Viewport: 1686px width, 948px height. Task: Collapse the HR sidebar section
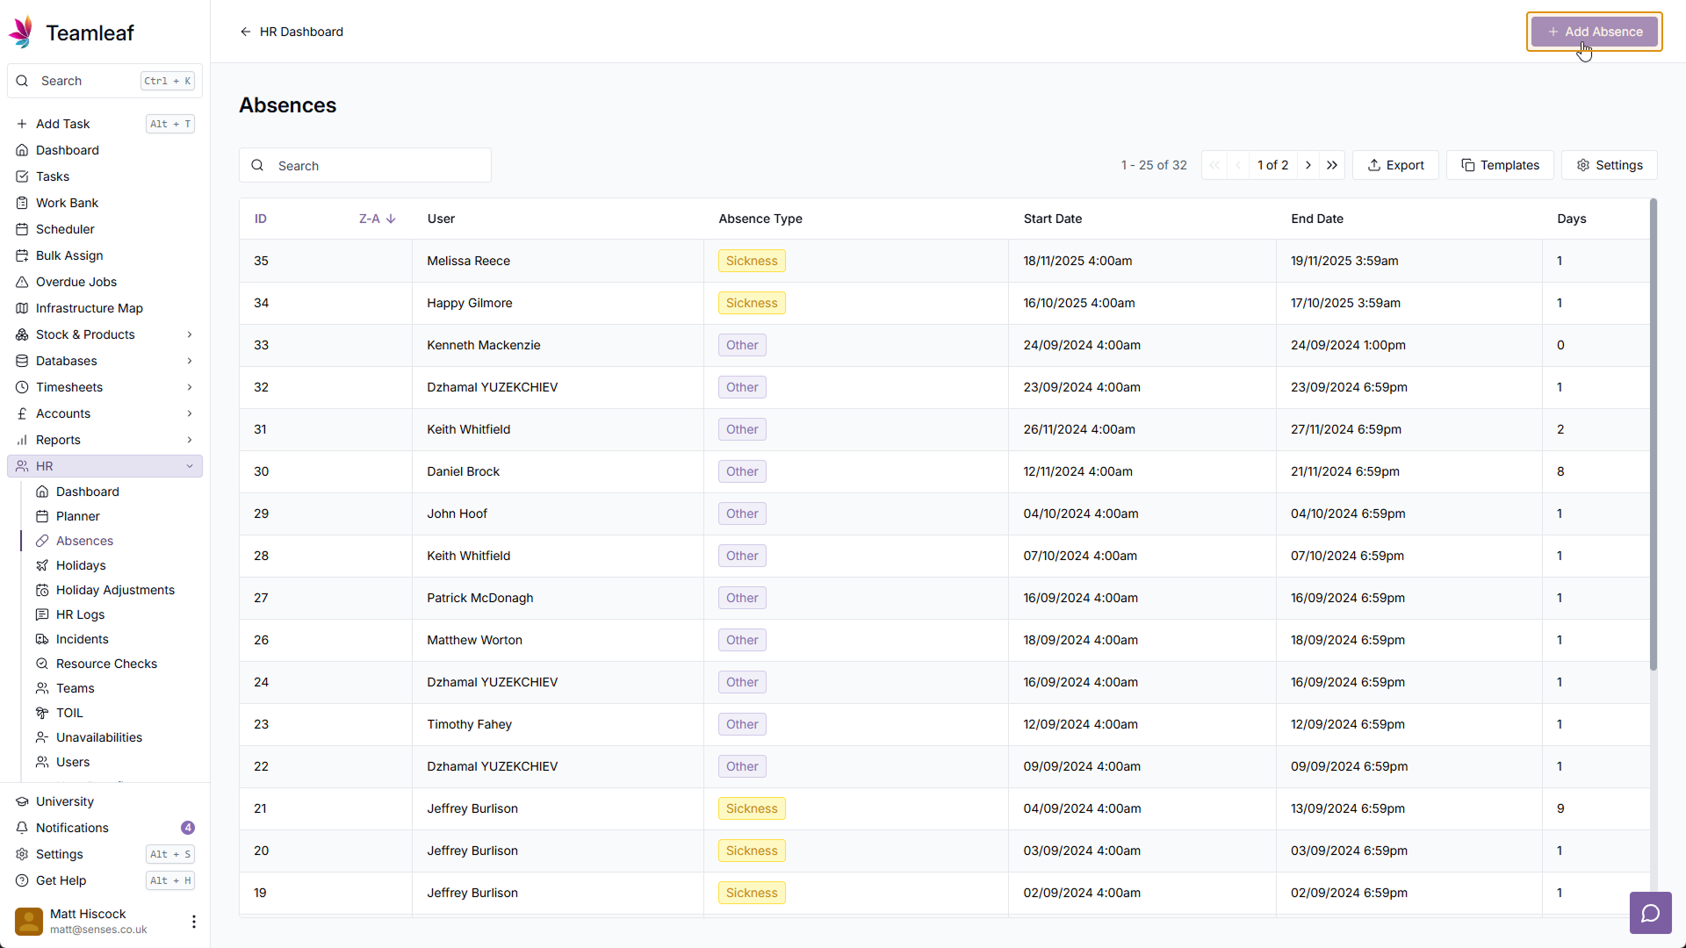[x=190, y=466]
